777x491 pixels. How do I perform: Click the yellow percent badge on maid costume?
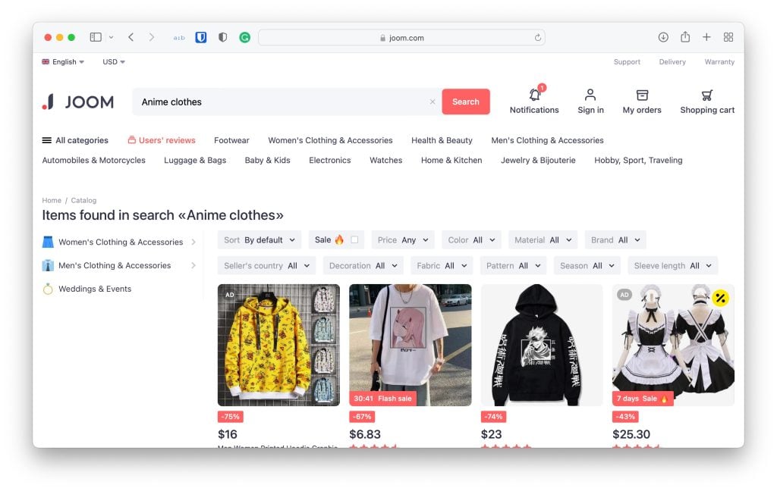[x=720, y=298]
